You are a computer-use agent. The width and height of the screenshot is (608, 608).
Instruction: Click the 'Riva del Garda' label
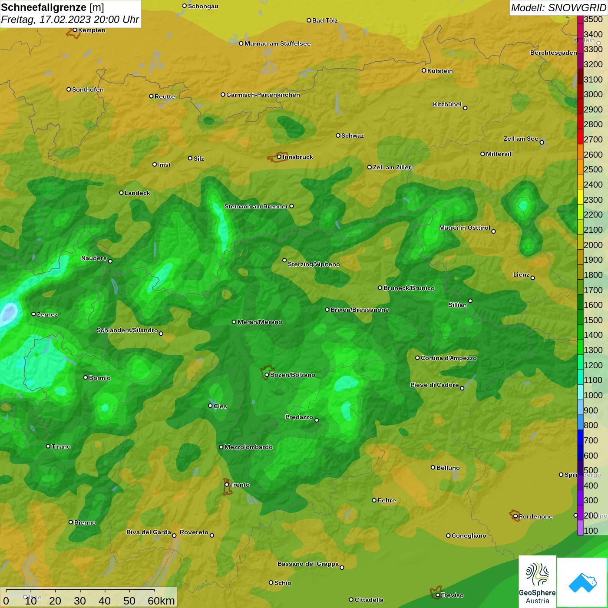pyautogui.click(x=149, y=532)
